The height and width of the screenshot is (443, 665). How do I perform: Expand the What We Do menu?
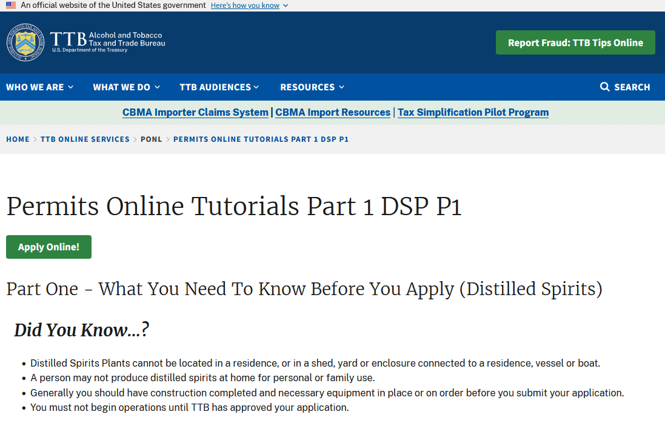click(126, 87)
